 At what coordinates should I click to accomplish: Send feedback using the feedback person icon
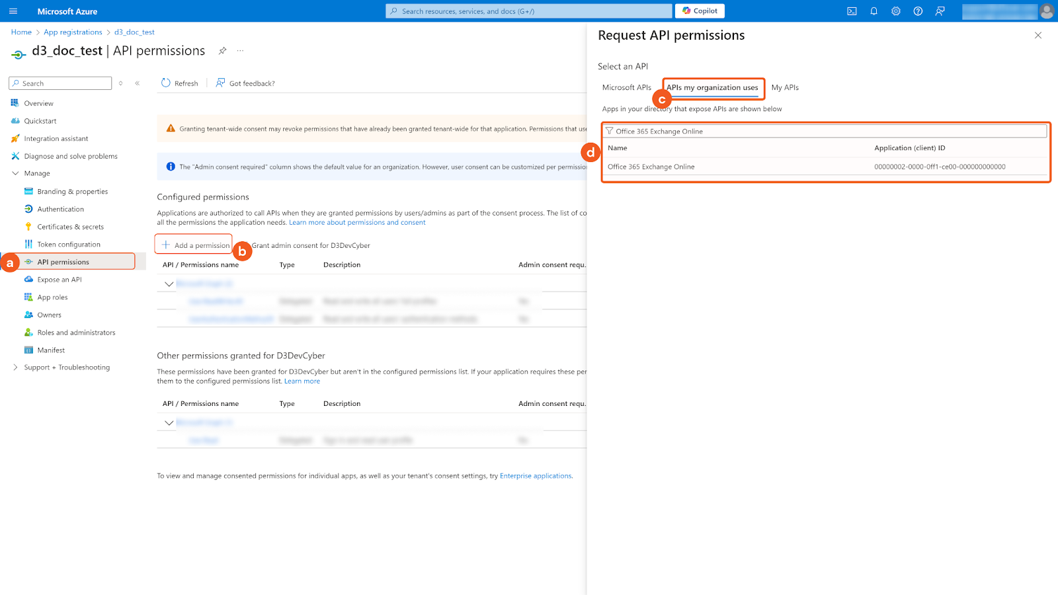(x=940, y=11)
